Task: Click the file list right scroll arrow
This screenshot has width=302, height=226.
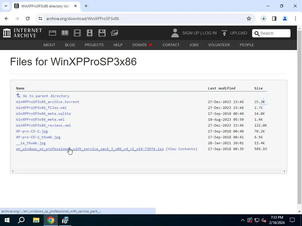Action: pos(284,171)
